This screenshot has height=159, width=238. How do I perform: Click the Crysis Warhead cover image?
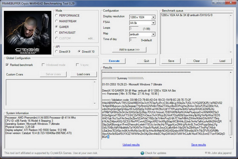(x=28, y=33)
